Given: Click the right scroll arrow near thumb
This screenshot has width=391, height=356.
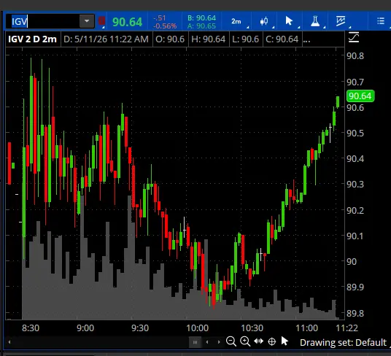Looking at the screenshot, I should point(219,342).
